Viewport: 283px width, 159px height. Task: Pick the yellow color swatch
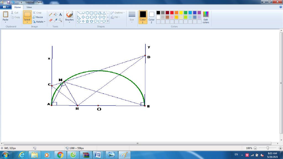pos(181,13)
